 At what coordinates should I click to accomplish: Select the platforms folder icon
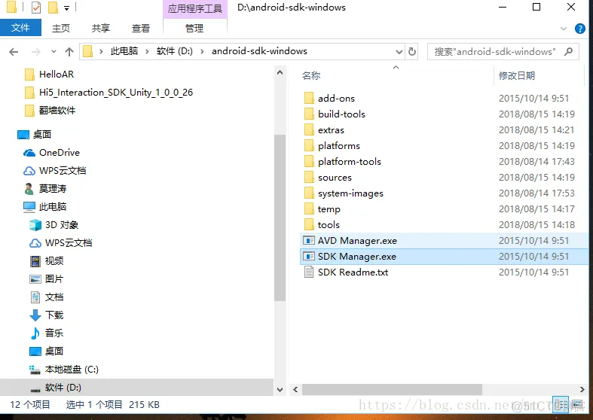309,146
